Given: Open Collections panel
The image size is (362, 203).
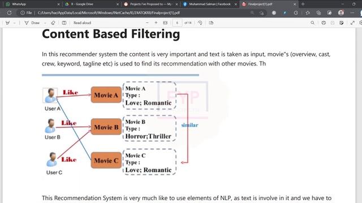Looking at the screenshot, I should (318, 13).
